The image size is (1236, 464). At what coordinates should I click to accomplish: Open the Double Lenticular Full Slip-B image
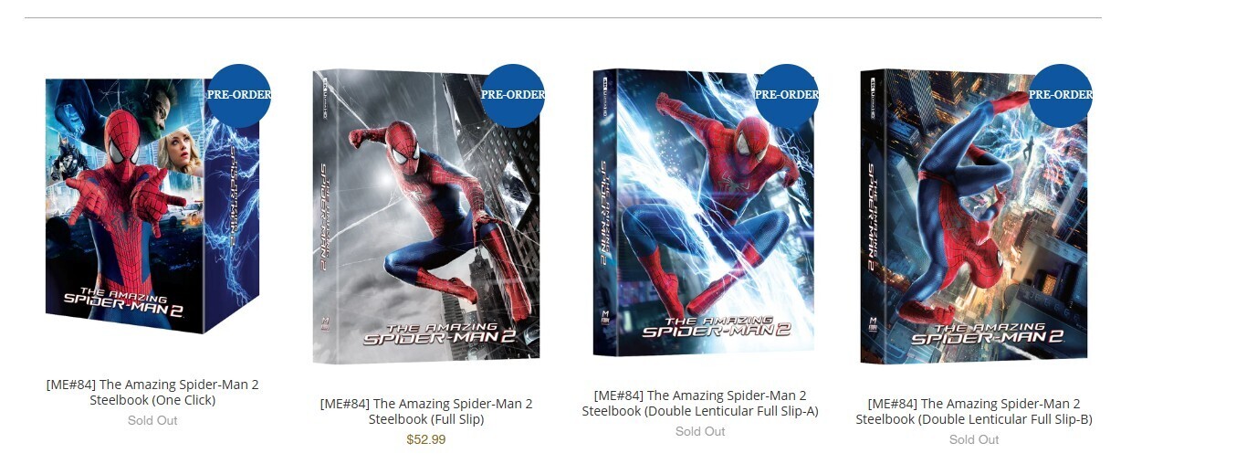pyautogui.click(x=974, y=216)
